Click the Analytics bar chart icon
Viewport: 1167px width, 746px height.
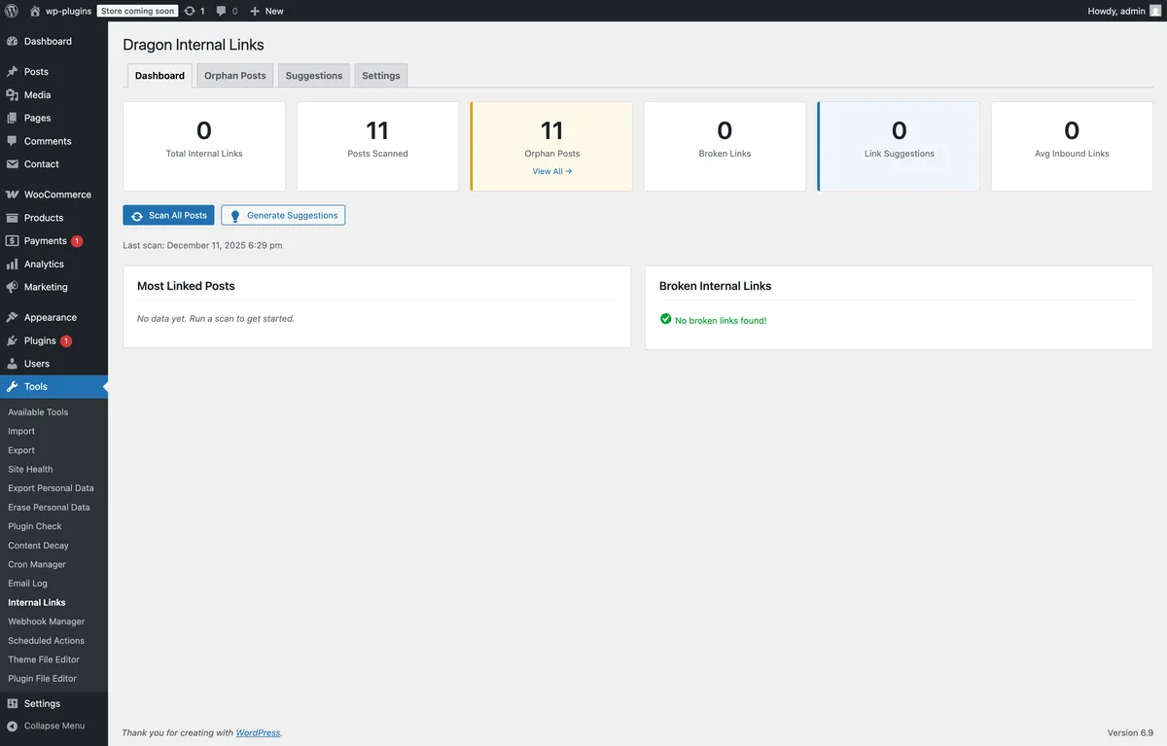click(12, 265)
